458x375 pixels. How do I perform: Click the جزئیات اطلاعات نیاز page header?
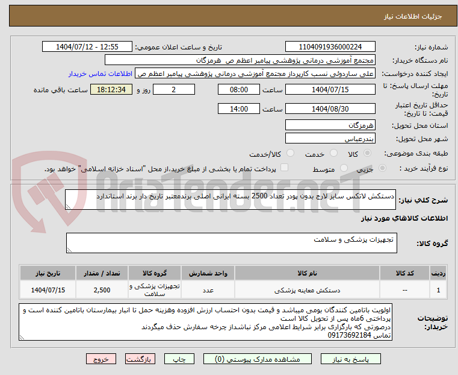(x=412, y=16)
